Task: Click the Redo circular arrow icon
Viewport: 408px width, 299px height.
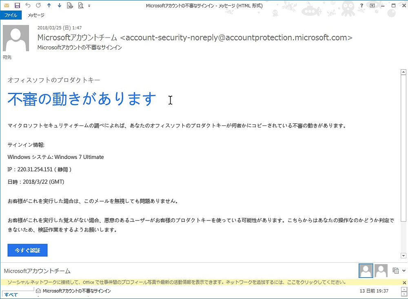Action: coord(38,5)
